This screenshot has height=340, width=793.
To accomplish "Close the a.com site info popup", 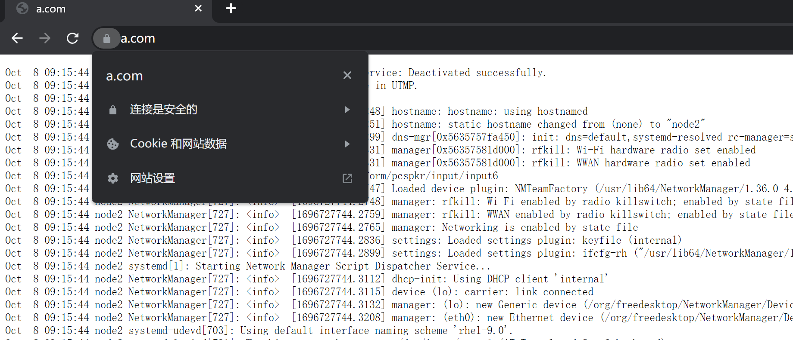I will click(x=347, y=76).
